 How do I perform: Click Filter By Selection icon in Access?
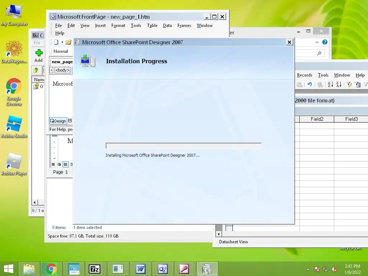(349, 84)
